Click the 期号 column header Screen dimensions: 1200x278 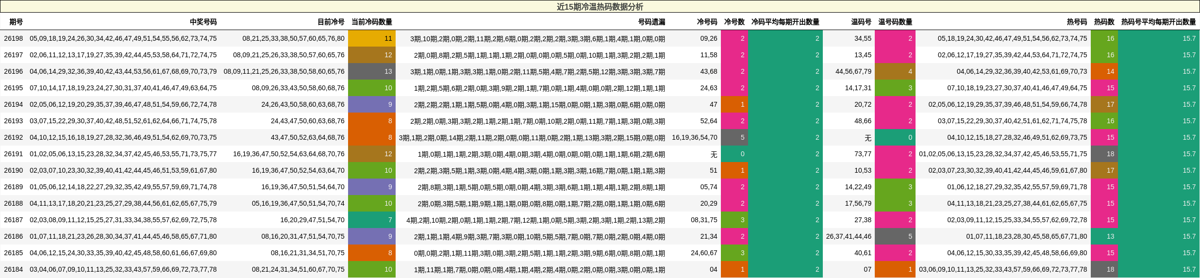click(16, 22)
